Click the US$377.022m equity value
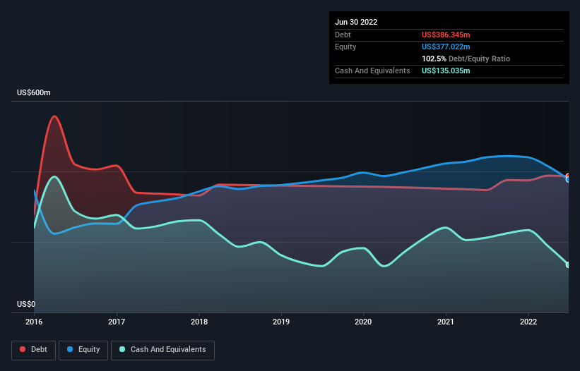Screen dimensions: 580x371 point(446,47)
